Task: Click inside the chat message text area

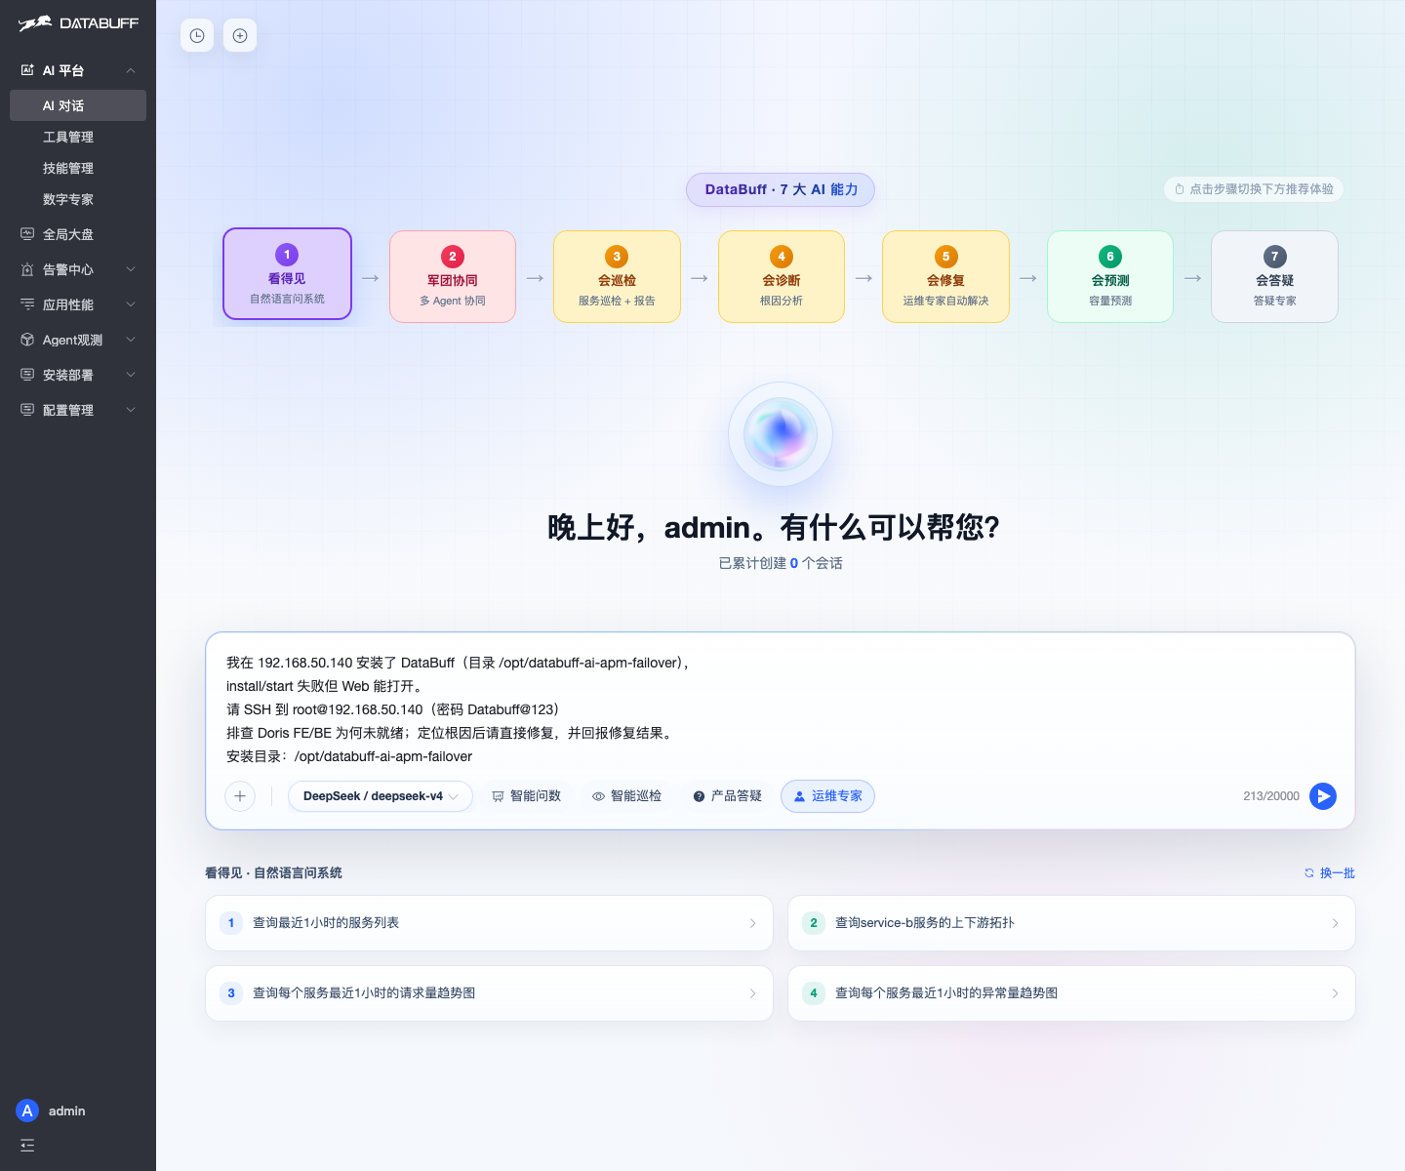Action: (x=780, y=709)
